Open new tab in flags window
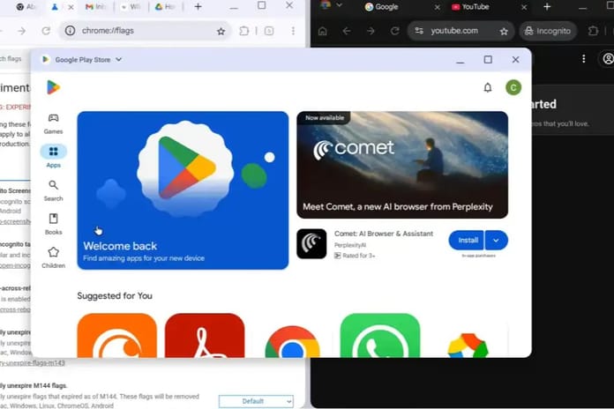614x409 pixels. click(198, 7)
